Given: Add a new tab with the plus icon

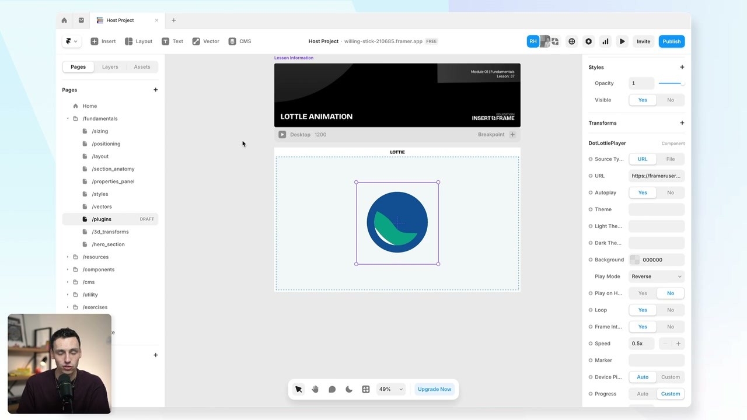Looking at the screenshot, I should point(173,20).
